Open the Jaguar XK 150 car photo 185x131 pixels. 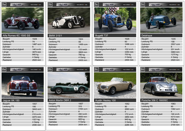click(x=23, y=85)
